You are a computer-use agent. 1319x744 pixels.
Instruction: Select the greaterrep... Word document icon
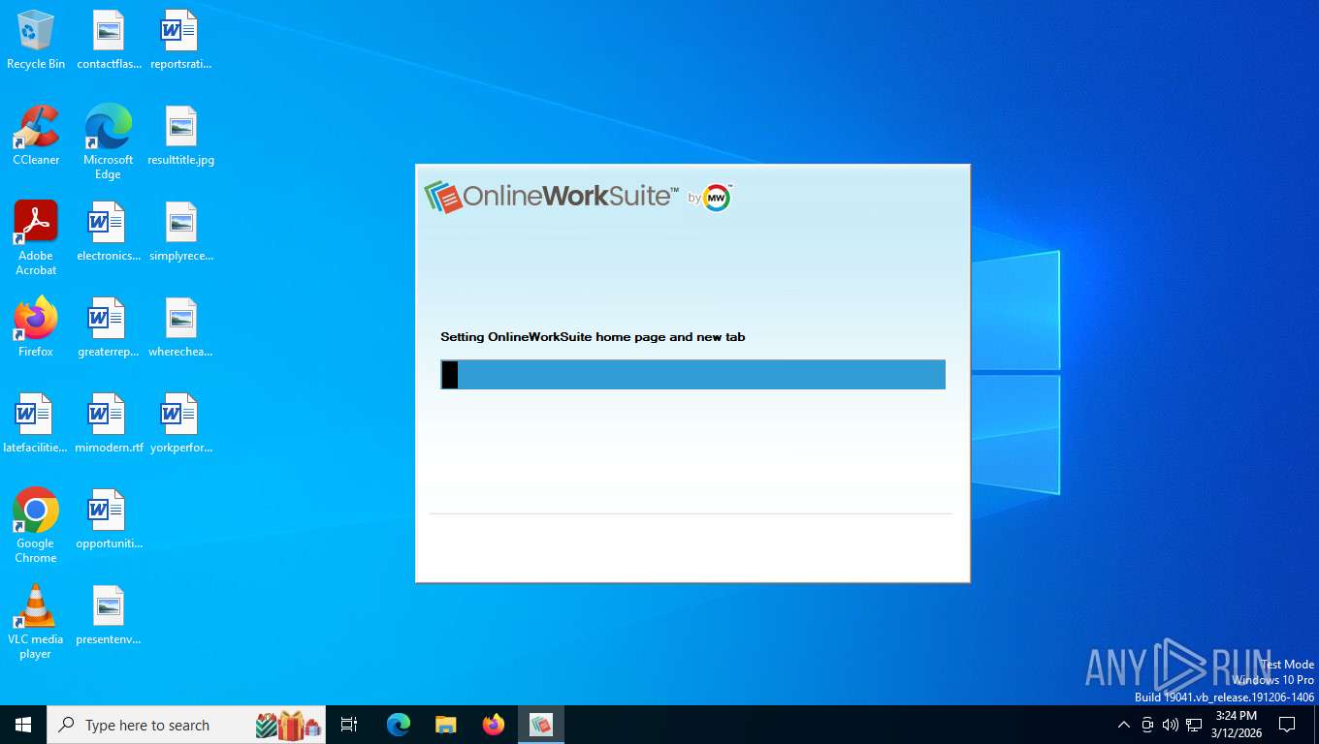pyautogui.click(x=109, y=328)
